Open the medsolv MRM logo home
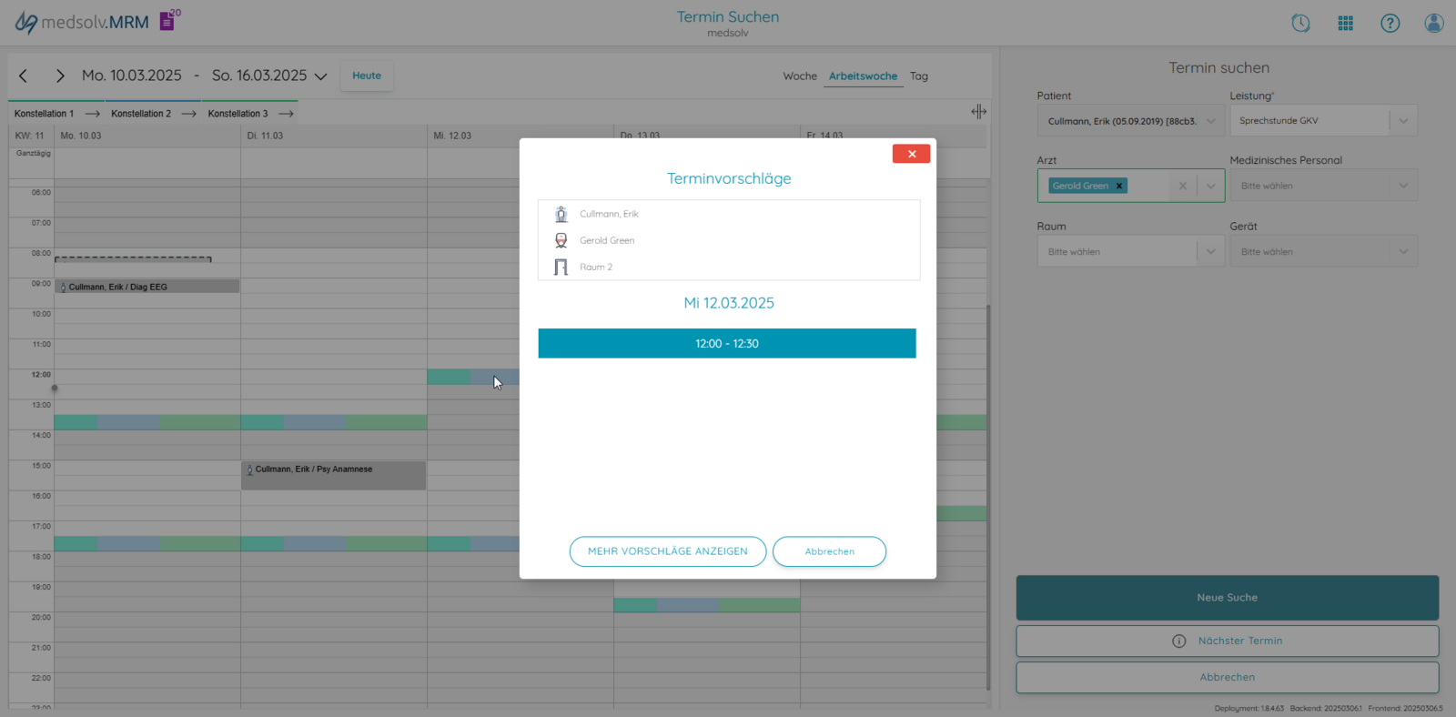The height and width of the screenshot is (717, 1456). (82, 22)
